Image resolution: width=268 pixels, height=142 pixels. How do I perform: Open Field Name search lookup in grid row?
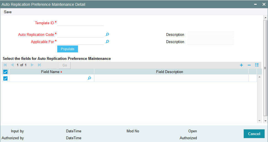pos(89,78)
